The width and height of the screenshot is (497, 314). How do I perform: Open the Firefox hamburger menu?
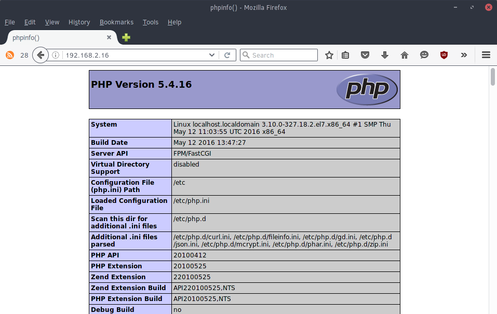(486, 55)
